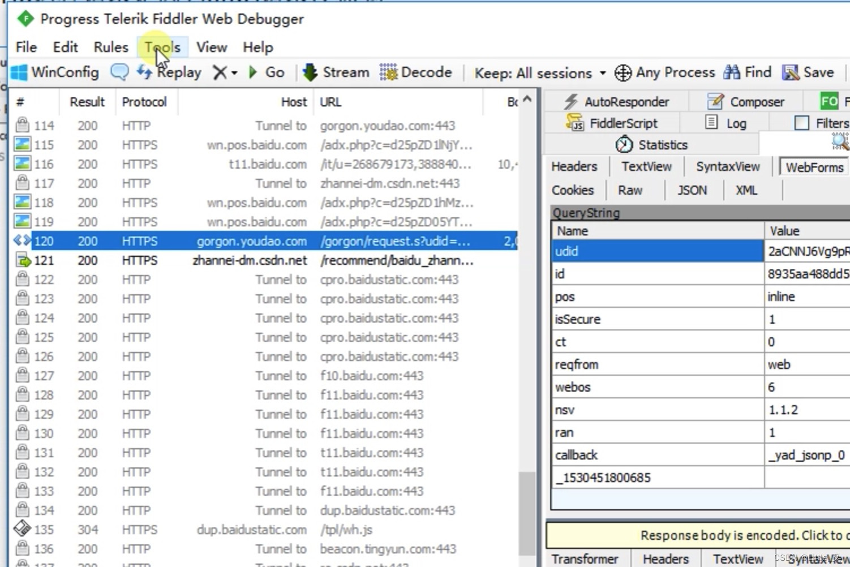Click the image icon of session 115
The height and width of the screenshot is (567, 850).
point(22,144)
